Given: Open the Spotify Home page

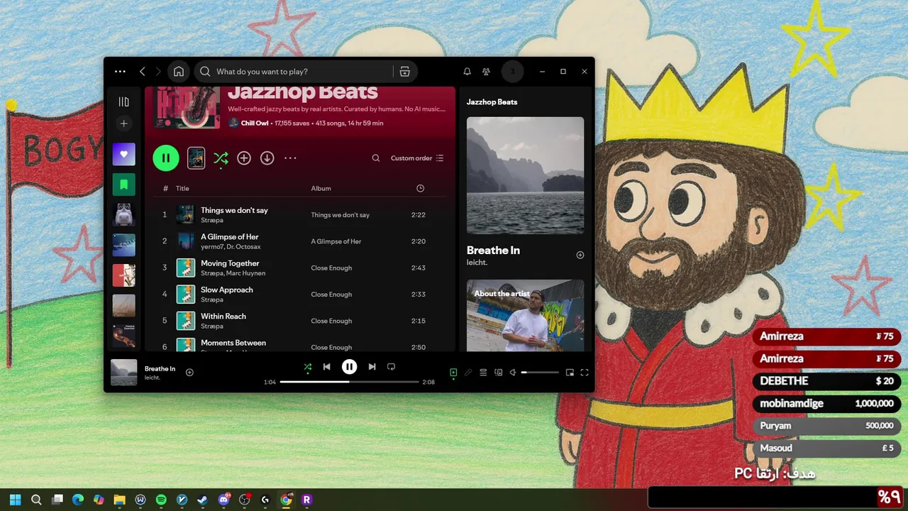Looking at the screenshot, I should click(179, 72).
